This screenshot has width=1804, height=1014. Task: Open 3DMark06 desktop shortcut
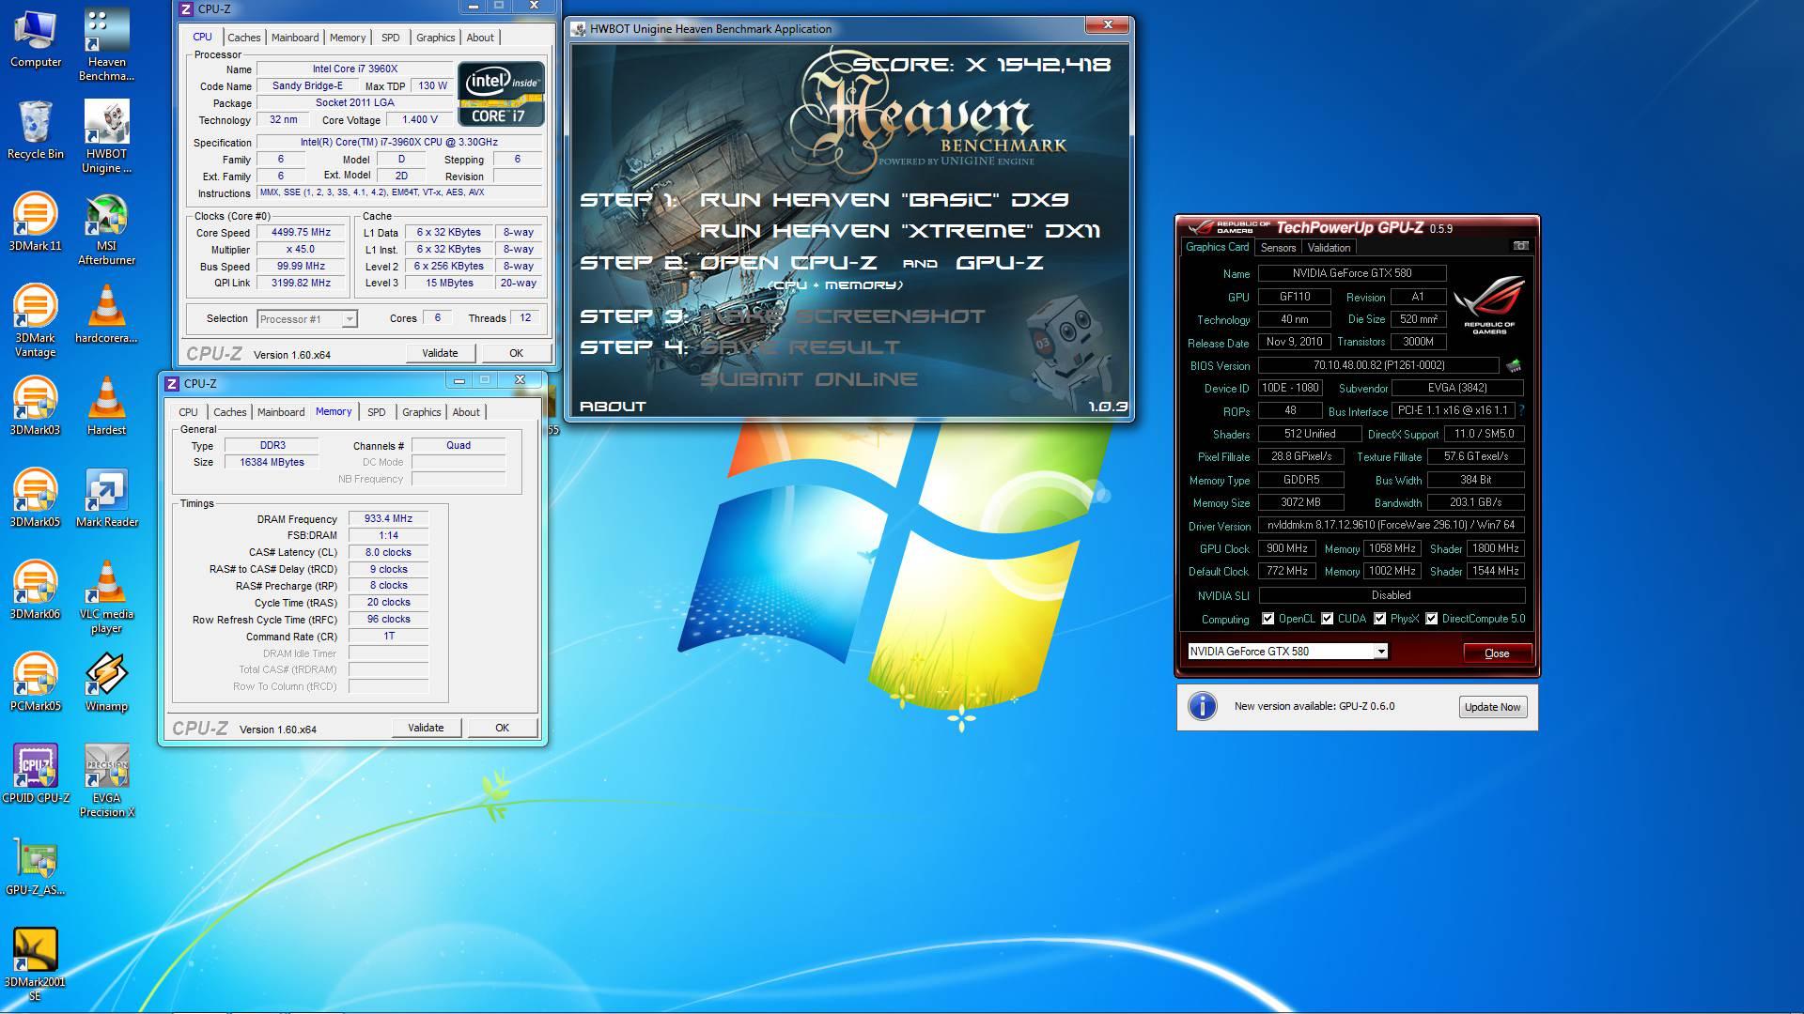[x=36, y=590]
